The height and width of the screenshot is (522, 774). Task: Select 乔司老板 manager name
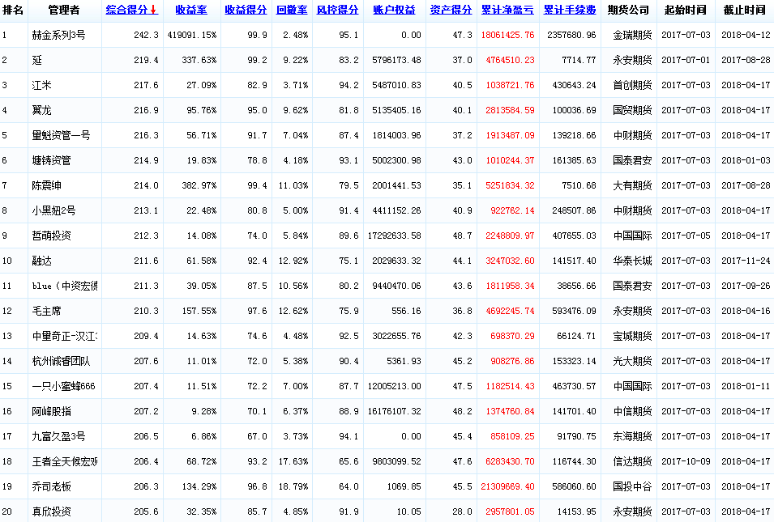[52, 486]
